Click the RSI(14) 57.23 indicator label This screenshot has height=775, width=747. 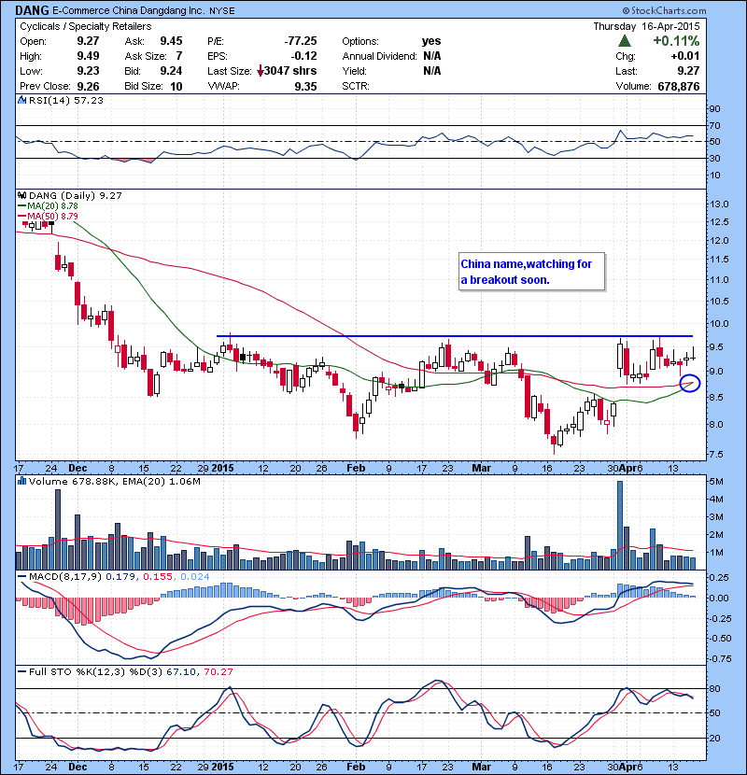(x=66, y=100)
